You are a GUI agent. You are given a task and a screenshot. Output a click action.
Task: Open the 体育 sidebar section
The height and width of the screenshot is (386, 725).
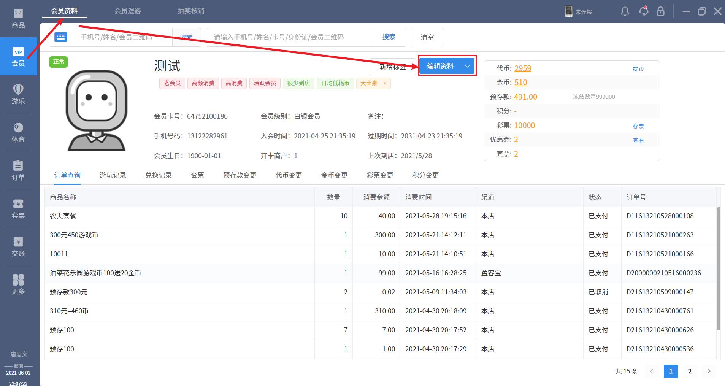(18, 132)
